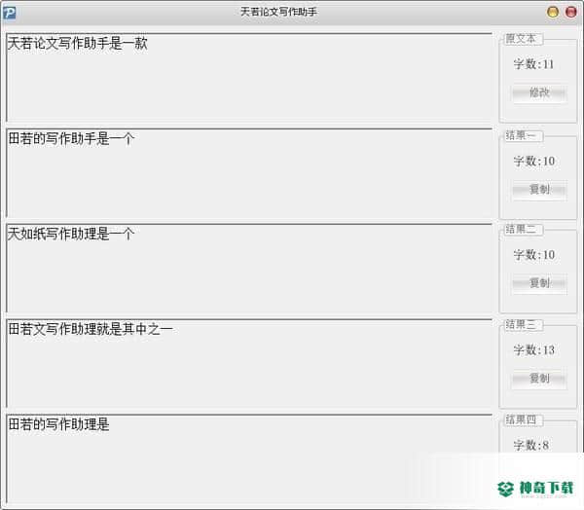Focus the original text box 天若论文写作助手是一款
Screen dimensions: 584x510
[x=249, y=77]
